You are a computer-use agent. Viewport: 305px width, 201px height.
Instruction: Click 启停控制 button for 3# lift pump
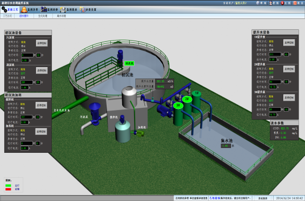point(289,98)
